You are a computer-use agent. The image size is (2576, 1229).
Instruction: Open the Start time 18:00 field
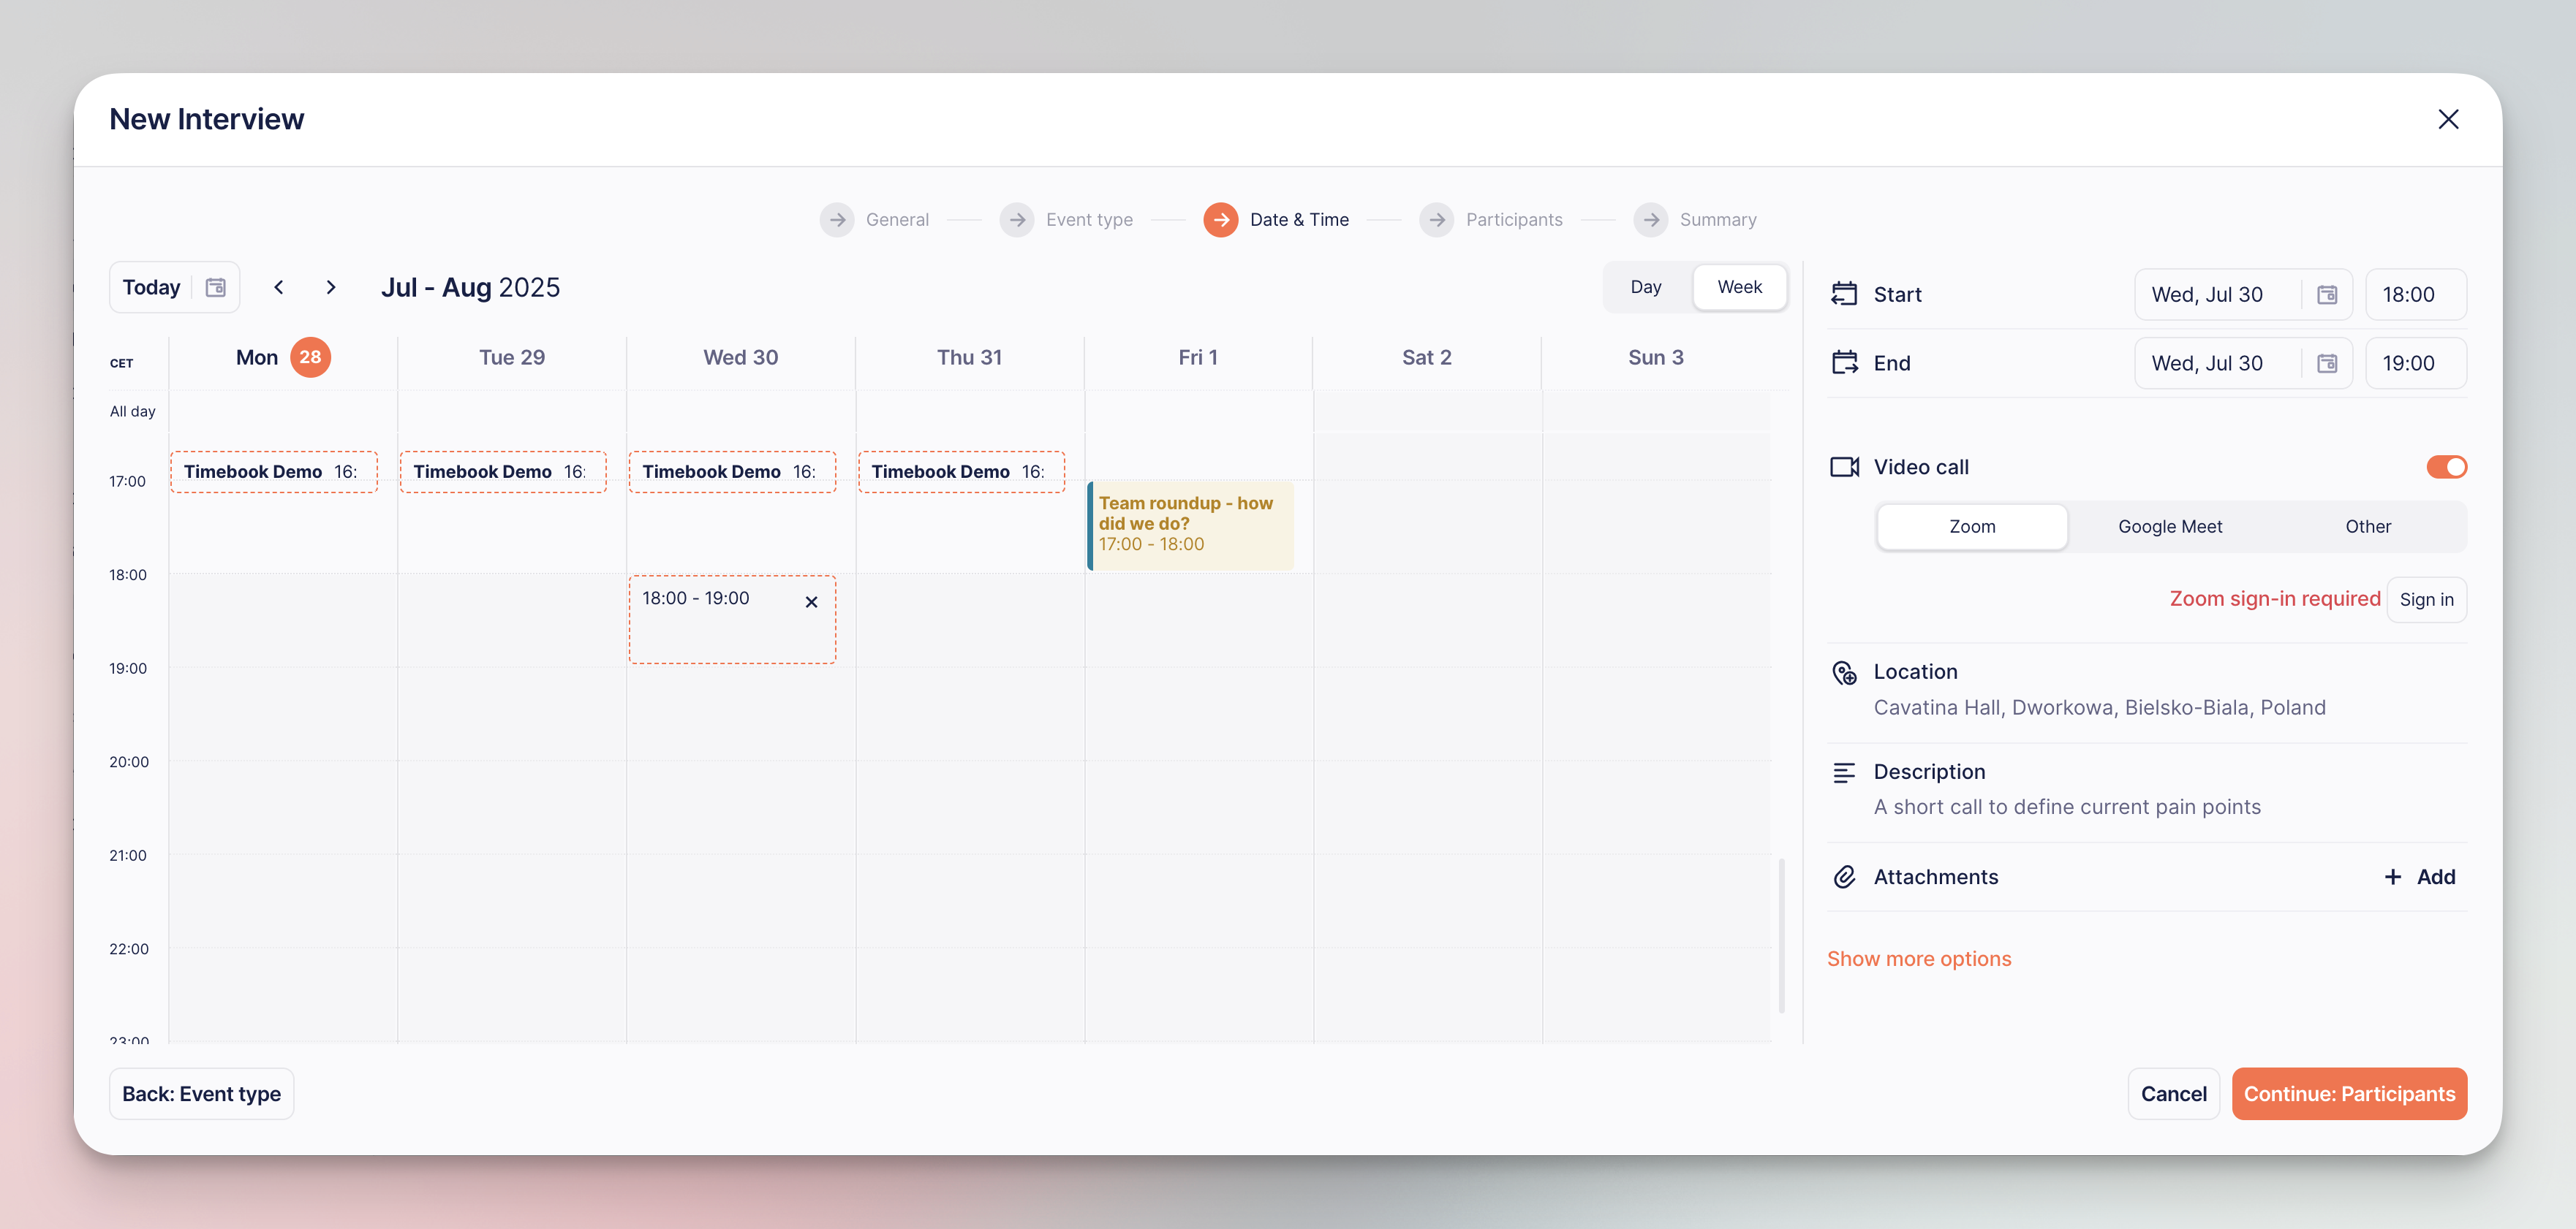tap(2415, 294)
